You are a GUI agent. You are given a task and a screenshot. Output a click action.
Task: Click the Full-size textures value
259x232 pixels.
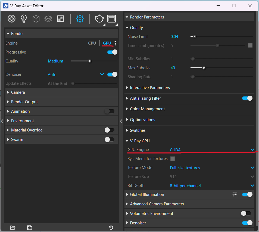coord(185,168)
